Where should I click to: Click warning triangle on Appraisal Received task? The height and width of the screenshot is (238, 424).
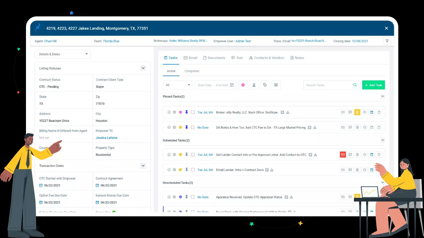291,197
